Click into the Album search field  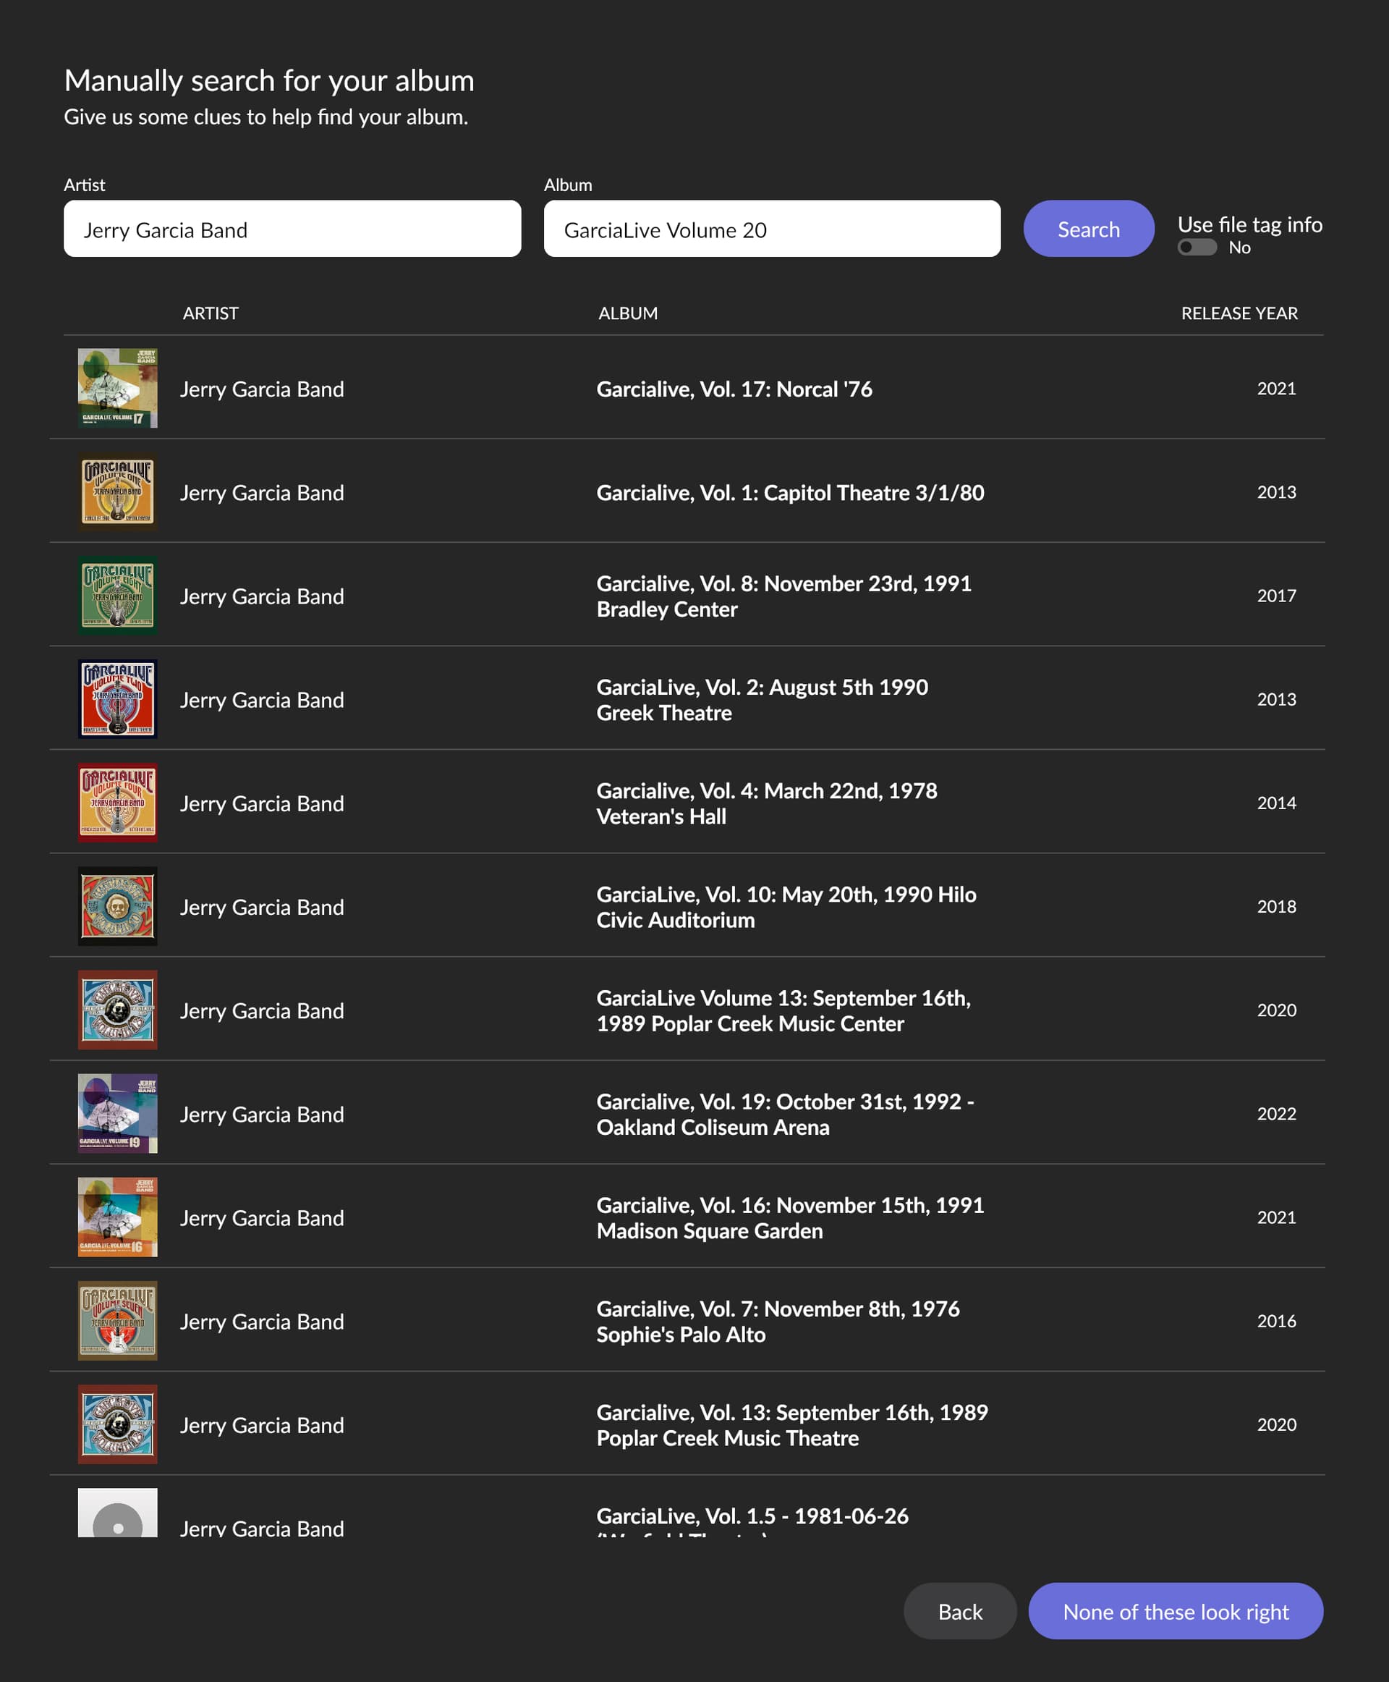pyautogui.click(x=771, y=229)
